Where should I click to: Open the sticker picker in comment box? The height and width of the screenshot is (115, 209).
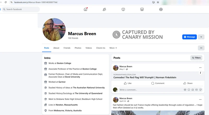click(x=200, y=90)
